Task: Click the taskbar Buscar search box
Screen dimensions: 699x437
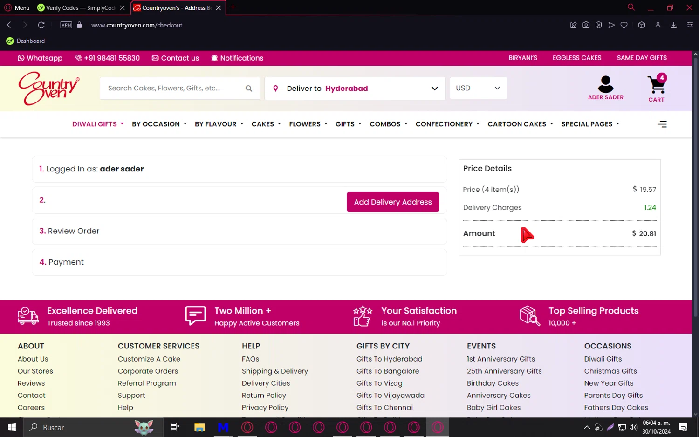Action: (93, 427)
